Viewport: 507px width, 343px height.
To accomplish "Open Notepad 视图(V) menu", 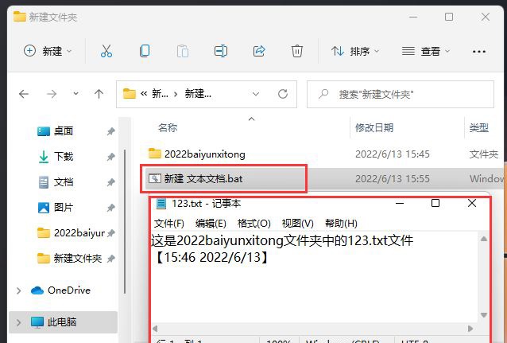I will (298, 223).
